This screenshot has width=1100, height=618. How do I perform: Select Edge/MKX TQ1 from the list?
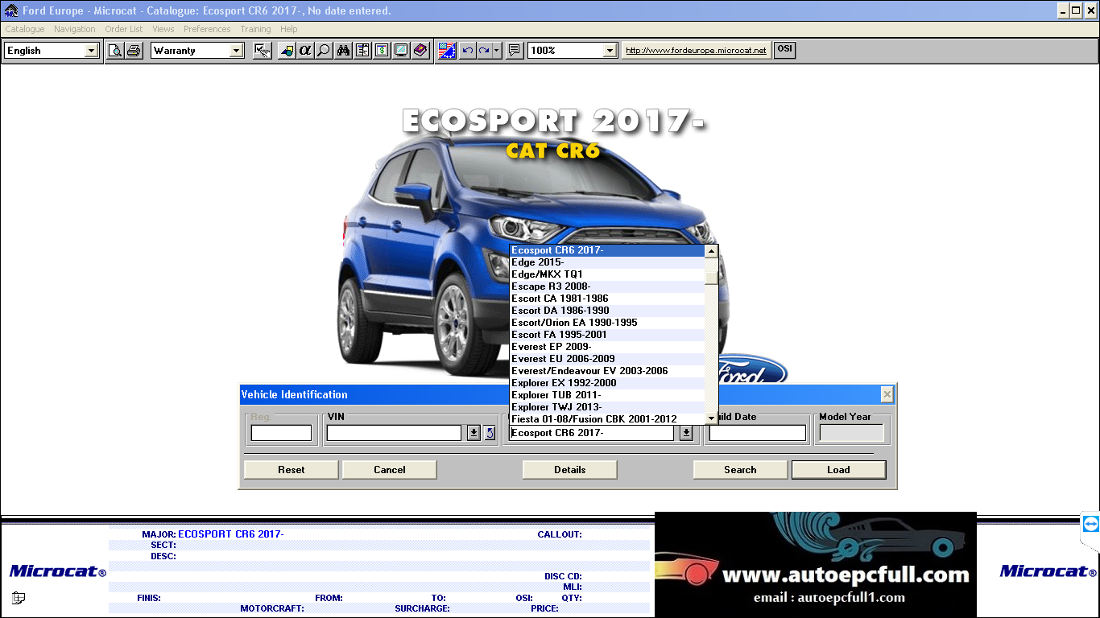point(607,274)
